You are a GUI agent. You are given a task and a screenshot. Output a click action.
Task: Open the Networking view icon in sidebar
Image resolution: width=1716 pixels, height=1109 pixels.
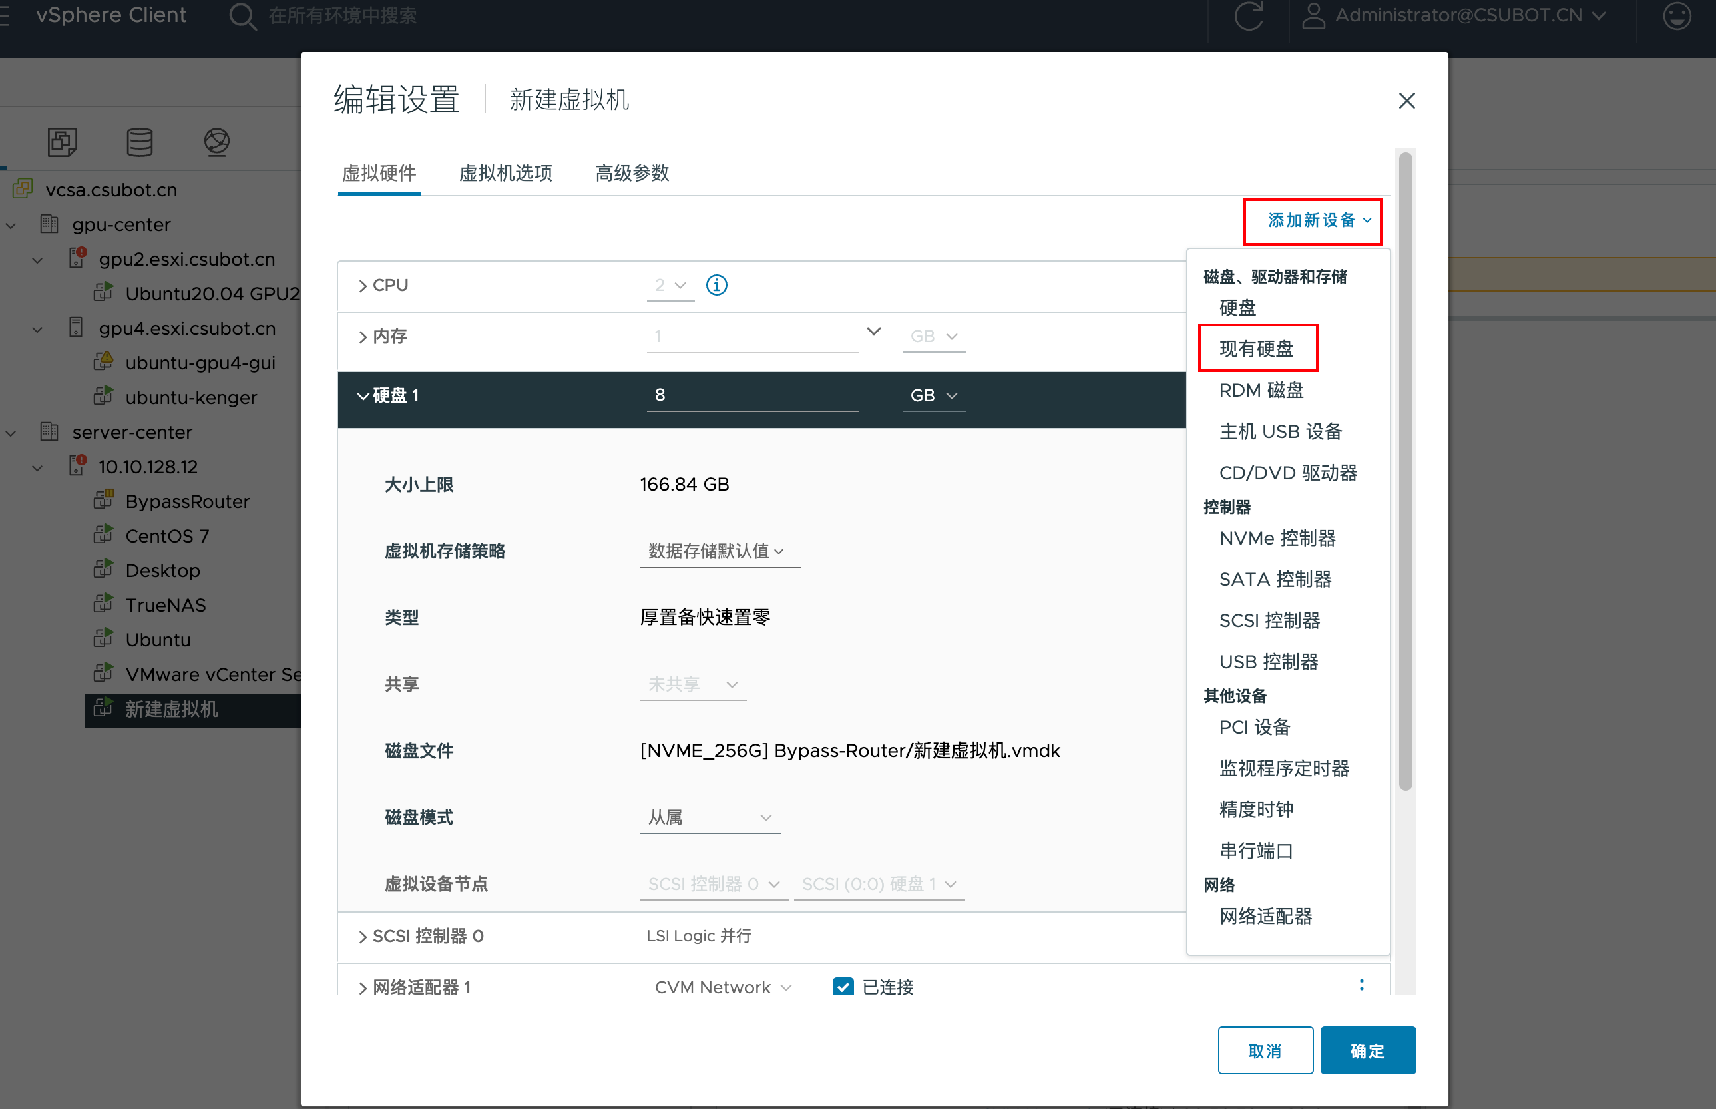pyautogui.click(x=216, y=142)
